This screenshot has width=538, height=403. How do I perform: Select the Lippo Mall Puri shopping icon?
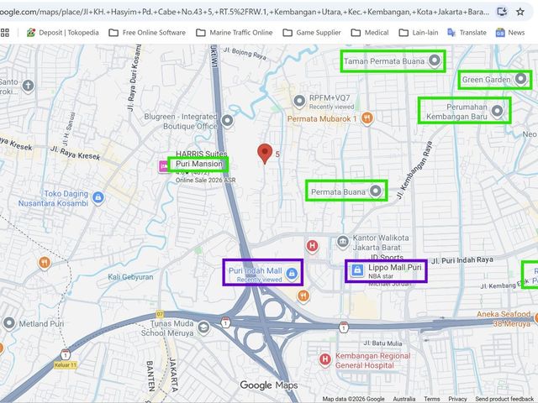[356, 270]
